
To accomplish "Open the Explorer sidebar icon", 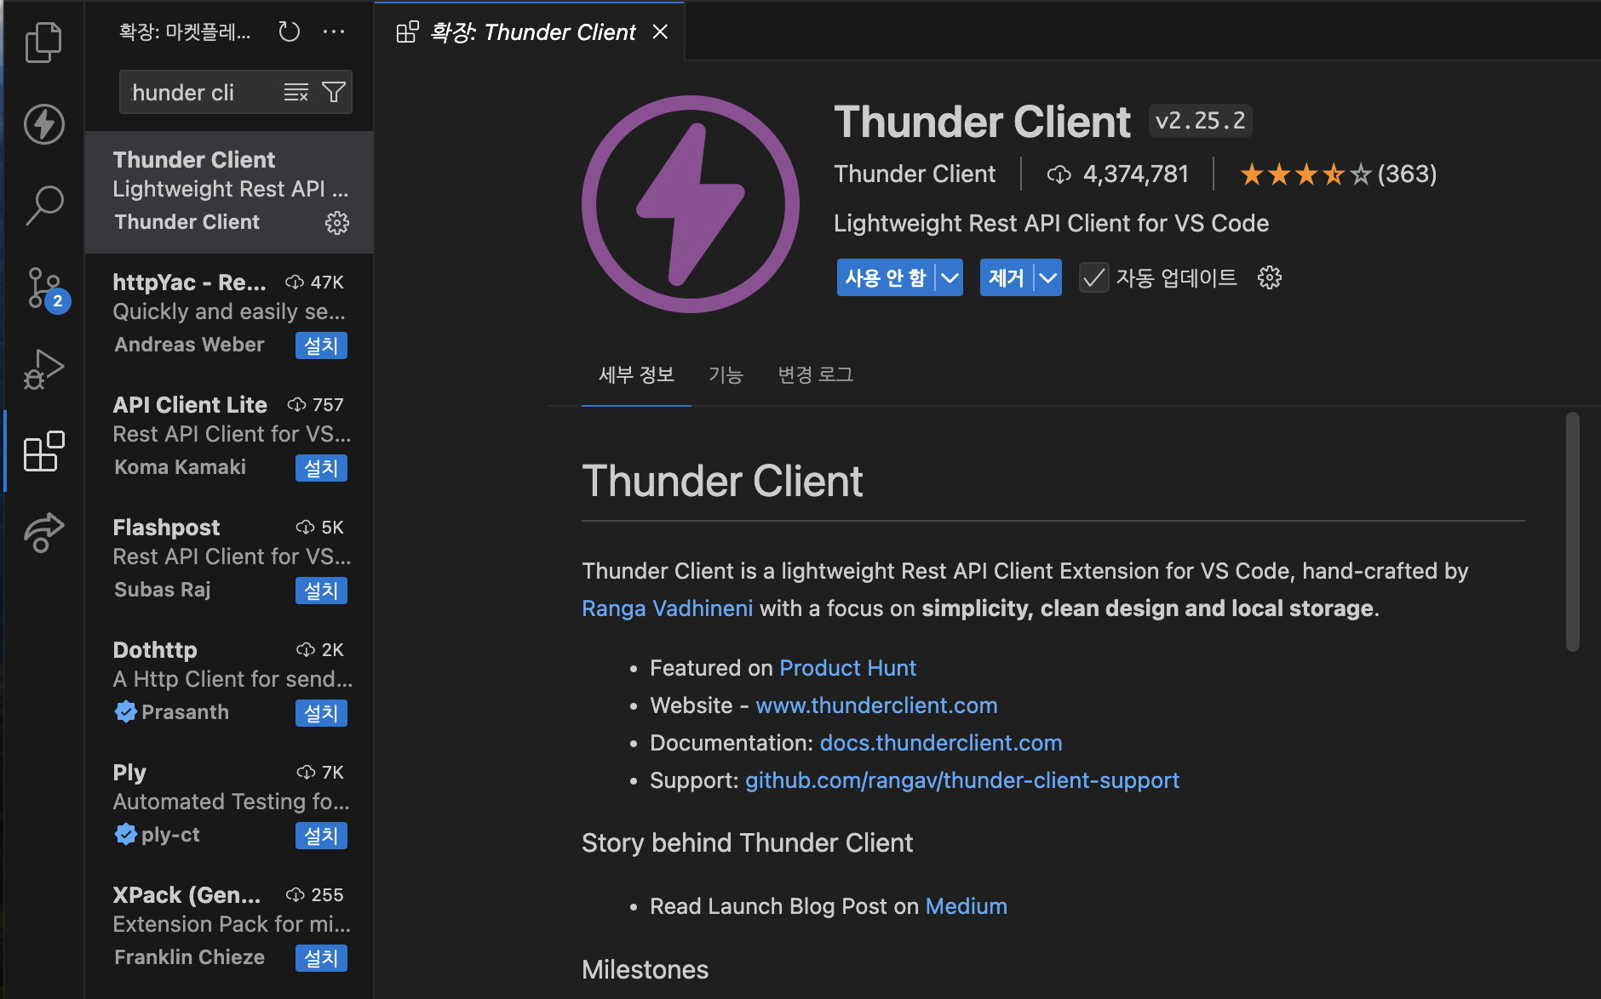I will (43, 41).
